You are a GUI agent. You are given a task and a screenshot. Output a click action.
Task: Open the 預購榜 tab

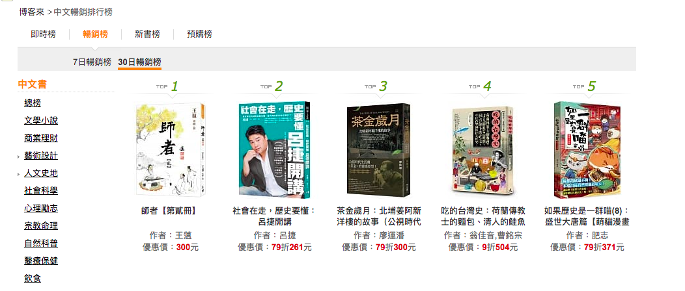point(199,34)
